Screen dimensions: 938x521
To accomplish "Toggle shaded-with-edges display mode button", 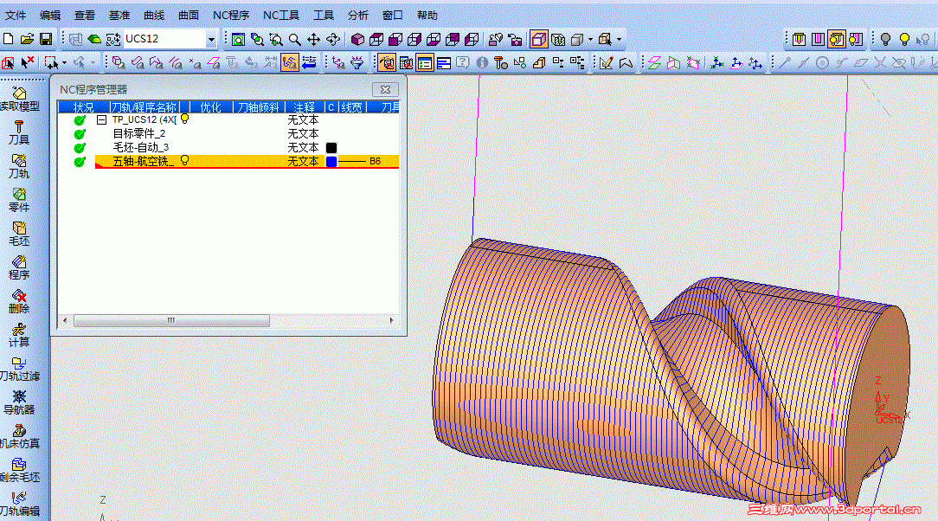I will click(539, 40).
